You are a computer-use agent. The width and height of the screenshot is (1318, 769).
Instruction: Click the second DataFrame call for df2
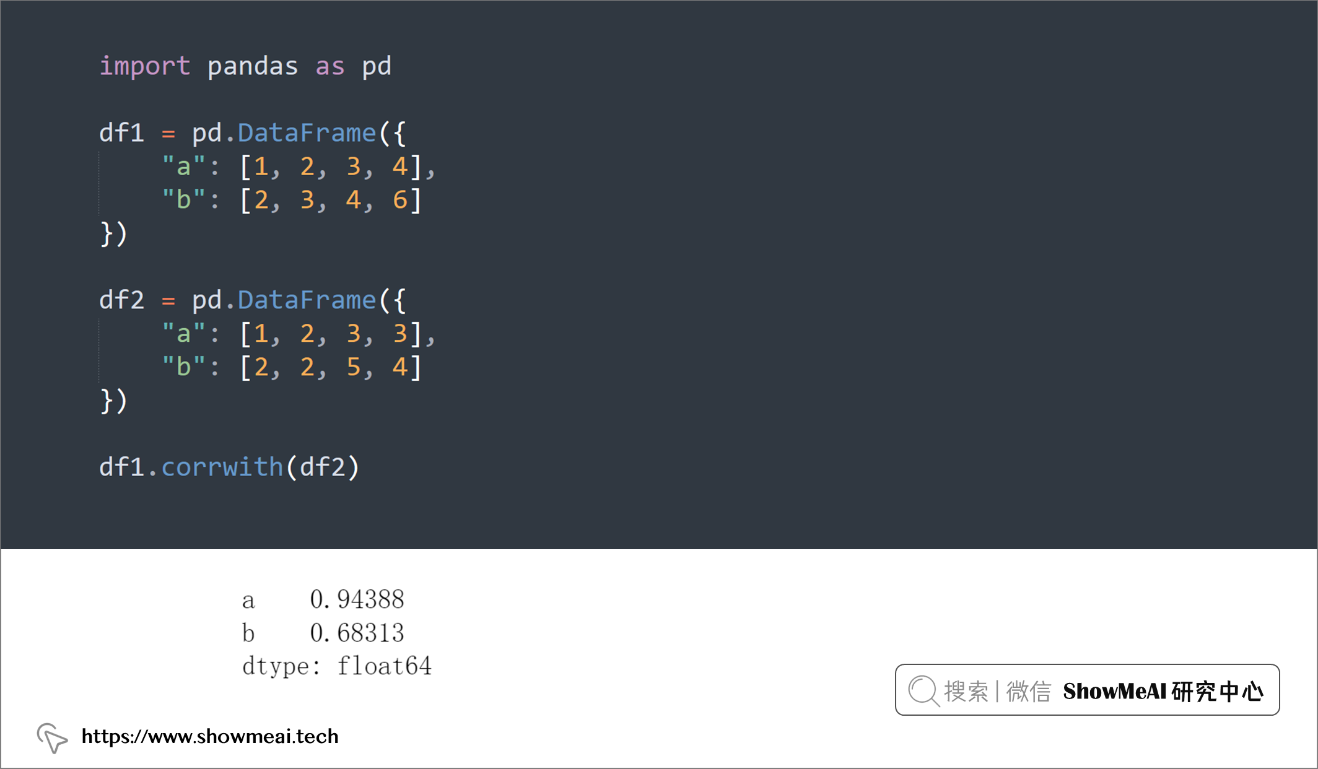307,300
